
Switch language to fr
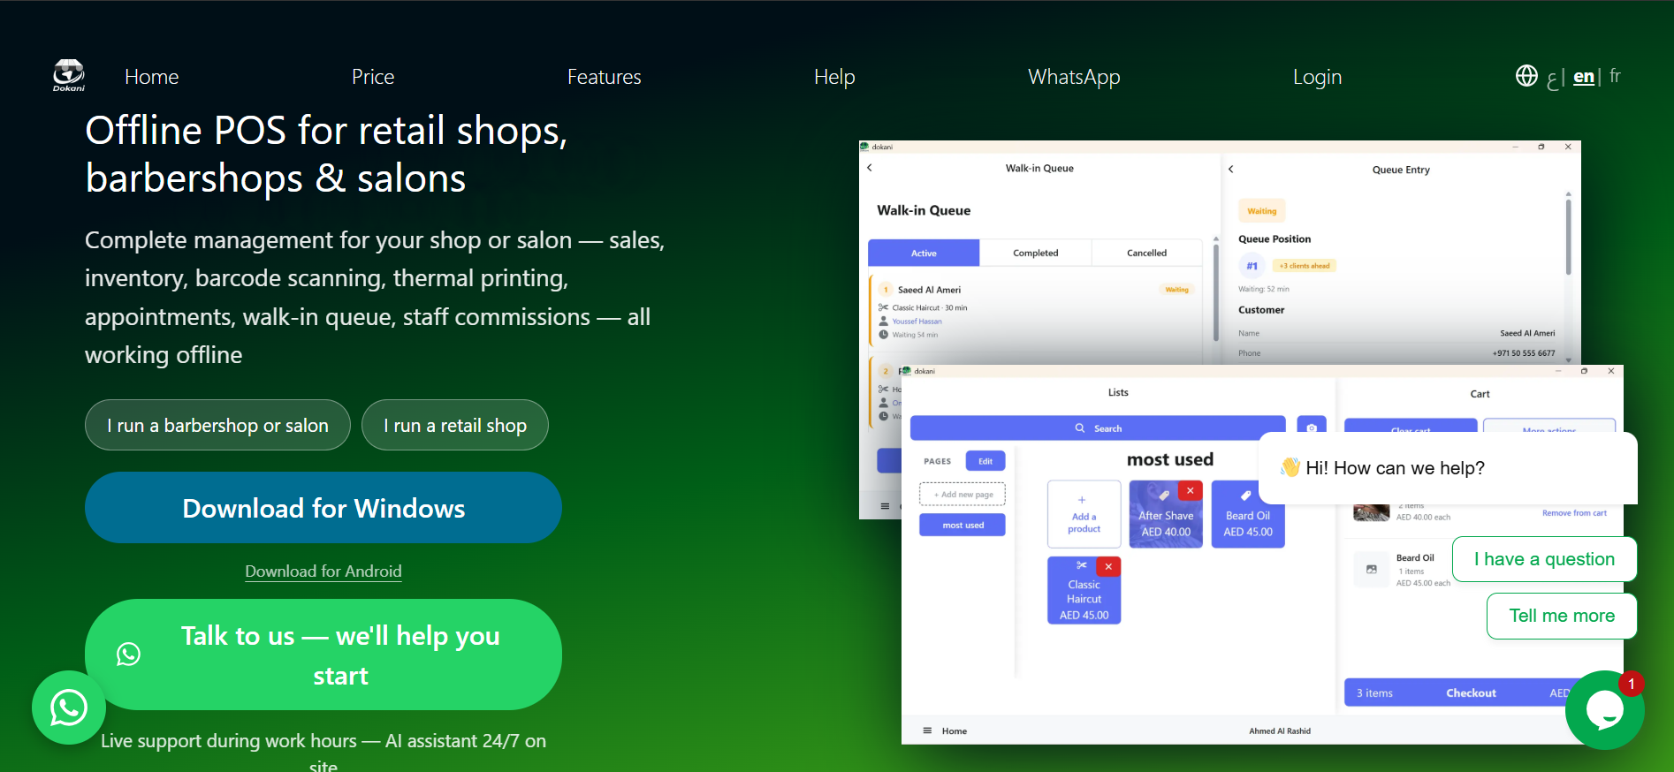point(1615,76)
